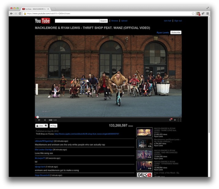This screenshot has height=189, width=219.
Task: Open Ella Louise Claridge's profile
Action: point(44,150)
